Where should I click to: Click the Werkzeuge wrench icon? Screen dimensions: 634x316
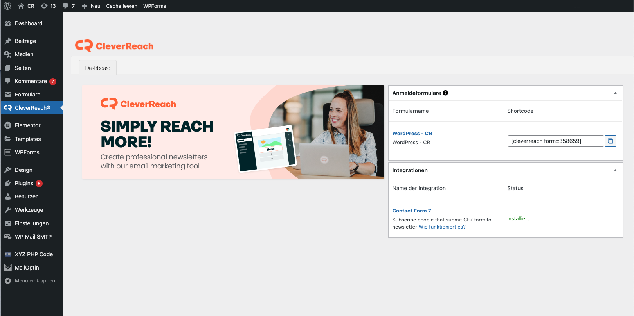pos(8,210)
